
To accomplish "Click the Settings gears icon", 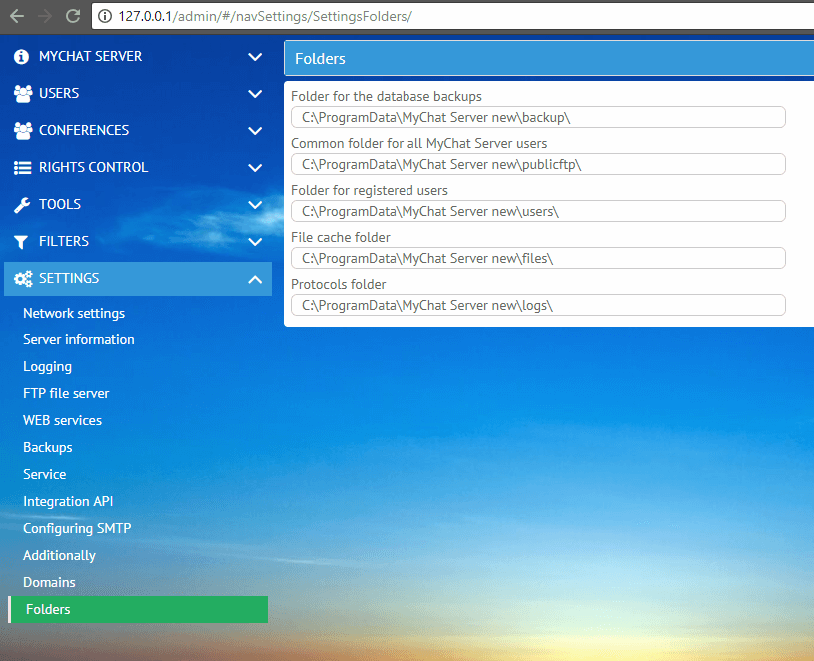I will pyautogui.click(x=22, y=279).
